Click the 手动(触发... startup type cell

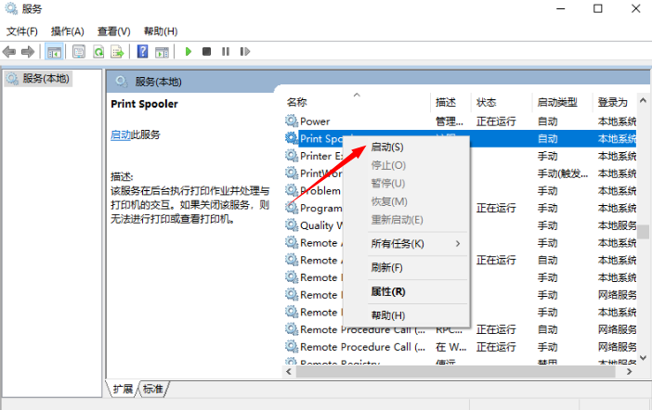pos(562,173)
